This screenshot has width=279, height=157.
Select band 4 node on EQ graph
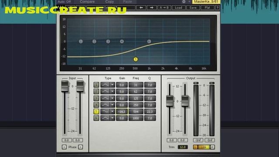[x=122, y=41]
